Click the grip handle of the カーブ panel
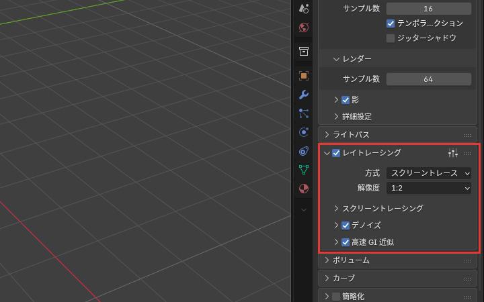The width and height of the screenshot is (484, 302). (x=467, y=279)
